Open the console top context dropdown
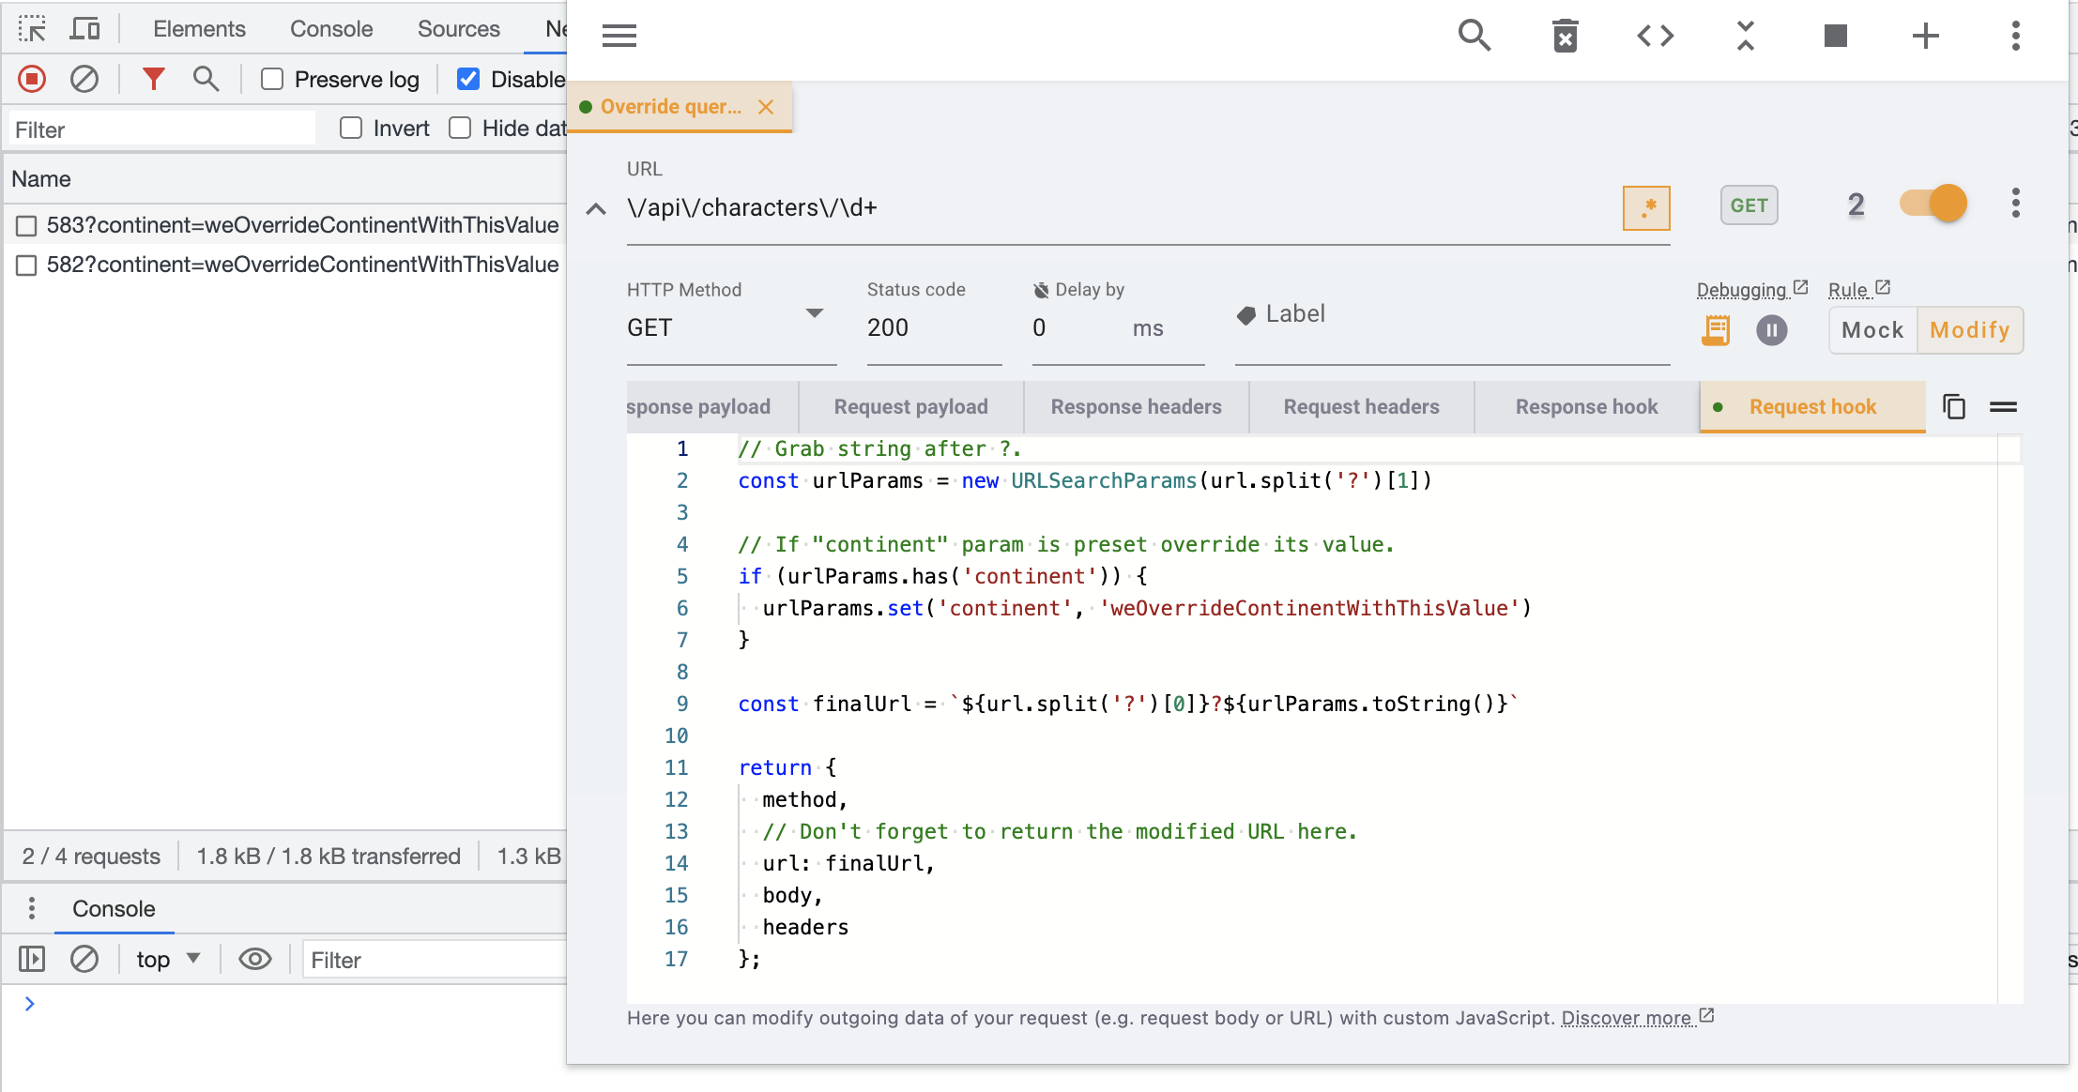The width and height of the screenshot is (2078, 1092). (x=168, y=959)
